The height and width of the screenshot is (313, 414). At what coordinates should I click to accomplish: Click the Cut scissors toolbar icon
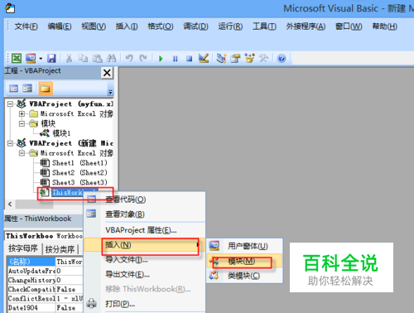pos(69,58)
